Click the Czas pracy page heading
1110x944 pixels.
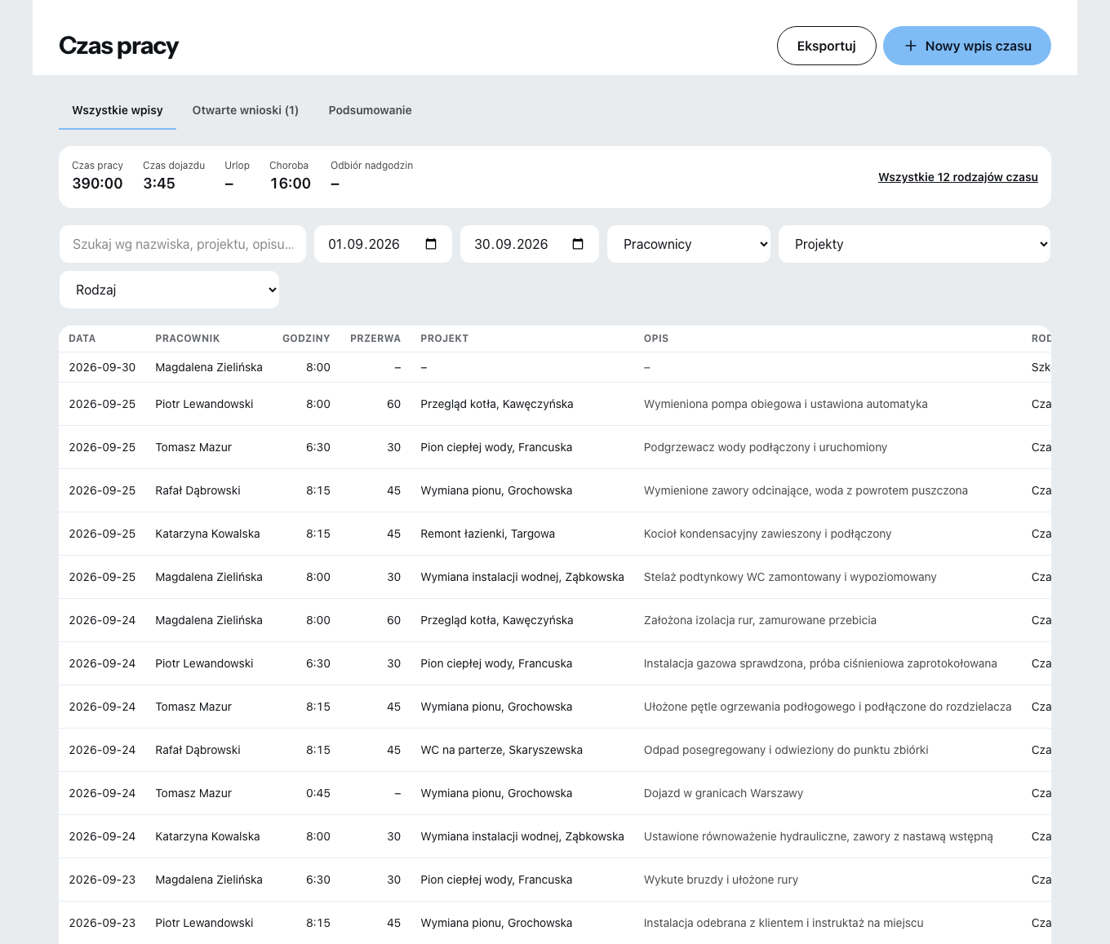tap(119, 46)
